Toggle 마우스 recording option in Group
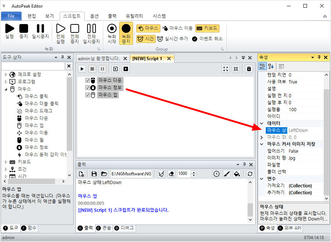Viewport: 331px width, 242px height. [148, 28]
